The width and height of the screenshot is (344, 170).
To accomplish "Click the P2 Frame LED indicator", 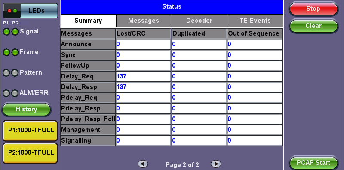I will coord(15,52).
